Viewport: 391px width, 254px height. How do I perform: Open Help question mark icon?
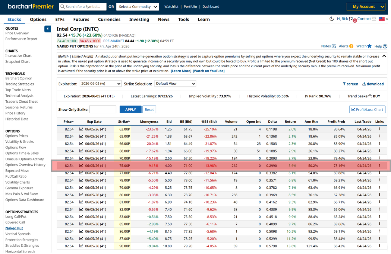[x=385, y=46]
